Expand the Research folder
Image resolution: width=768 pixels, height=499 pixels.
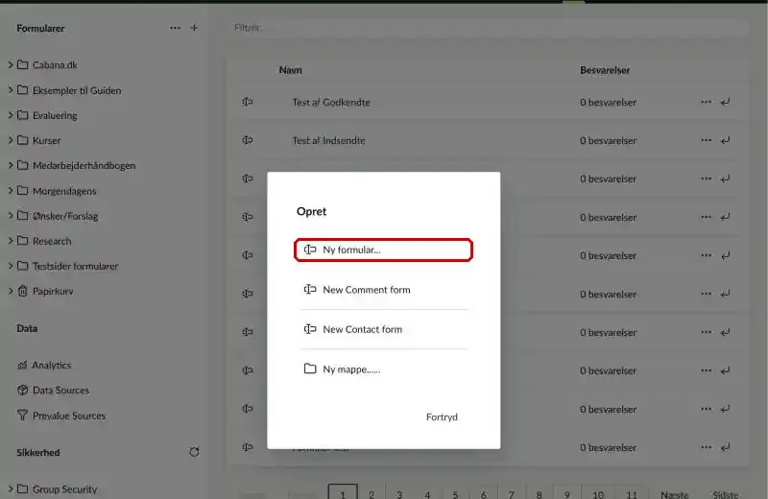(x=11, y=241)
